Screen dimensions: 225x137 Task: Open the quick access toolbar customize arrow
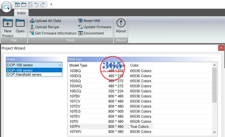point(51,5)
